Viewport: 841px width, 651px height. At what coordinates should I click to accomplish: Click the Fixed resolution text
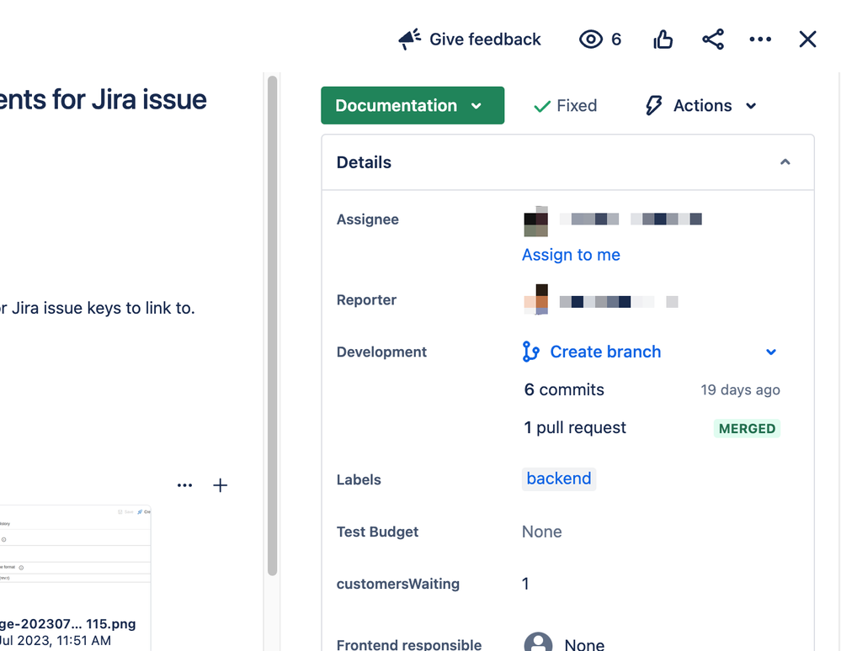tap(577, 105)
